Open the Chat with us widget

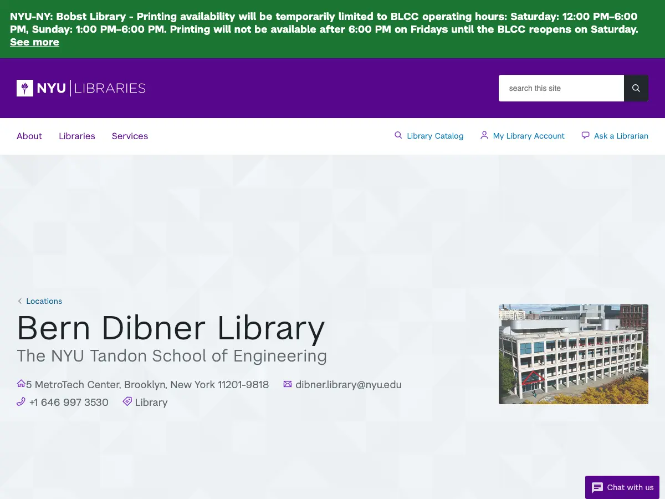click(622, 487)
